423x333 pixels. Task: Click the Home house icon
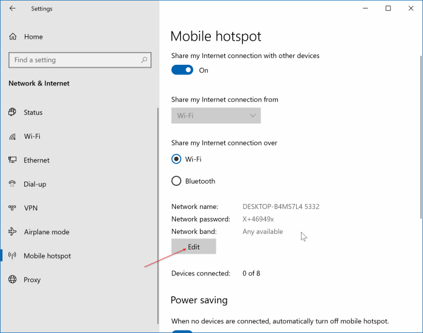coord(13,36)
